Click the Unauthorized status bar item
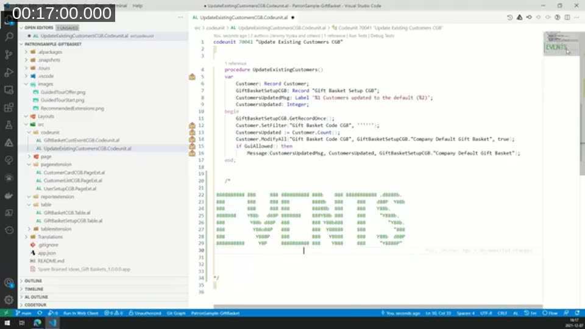Viewport: 585px width, 329px height. [x=145, y=313]
